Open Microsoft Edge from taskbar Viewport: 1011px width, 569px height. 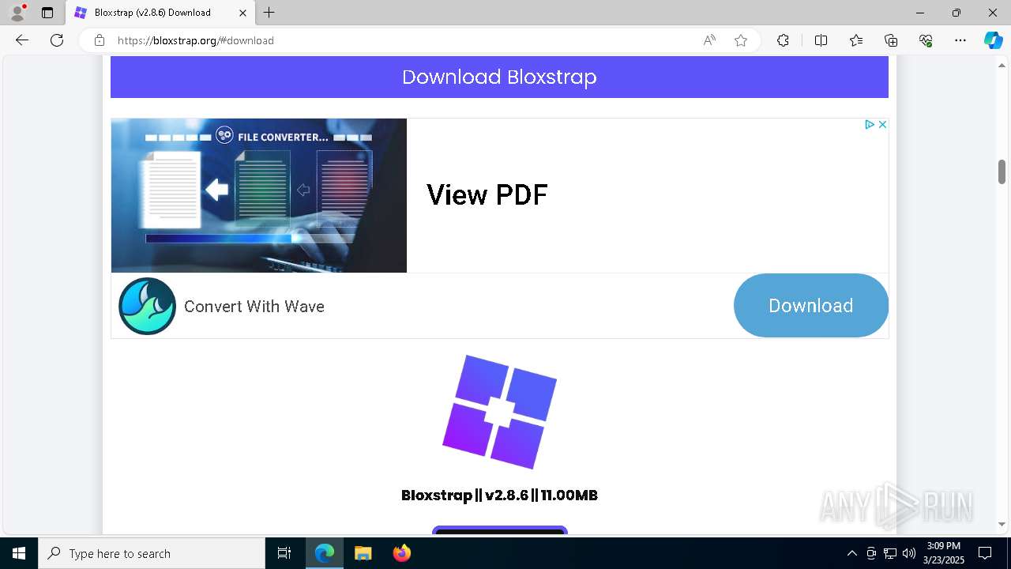coord(325,553)
